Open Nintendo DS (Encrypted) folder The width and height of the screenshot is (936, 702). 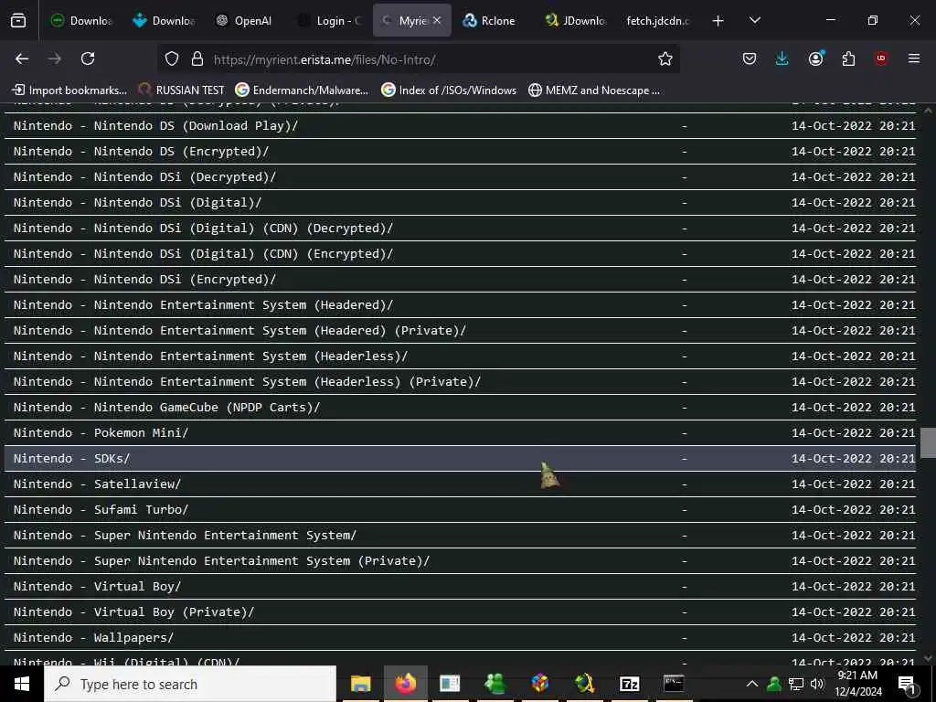pos(141,152)
